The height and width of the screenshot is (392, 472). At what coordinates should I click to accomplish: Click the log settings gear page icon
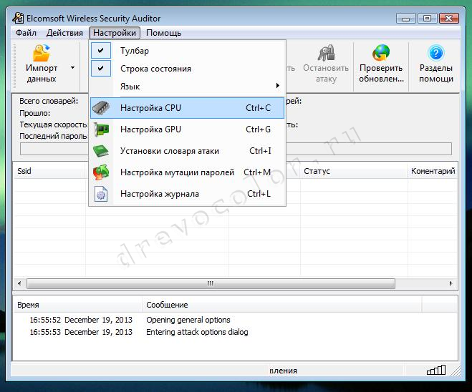[x=101, y=194]
